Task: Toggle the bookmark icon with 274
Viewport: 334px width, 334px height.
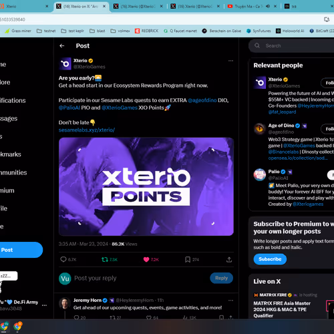Action: pos(188,259)
